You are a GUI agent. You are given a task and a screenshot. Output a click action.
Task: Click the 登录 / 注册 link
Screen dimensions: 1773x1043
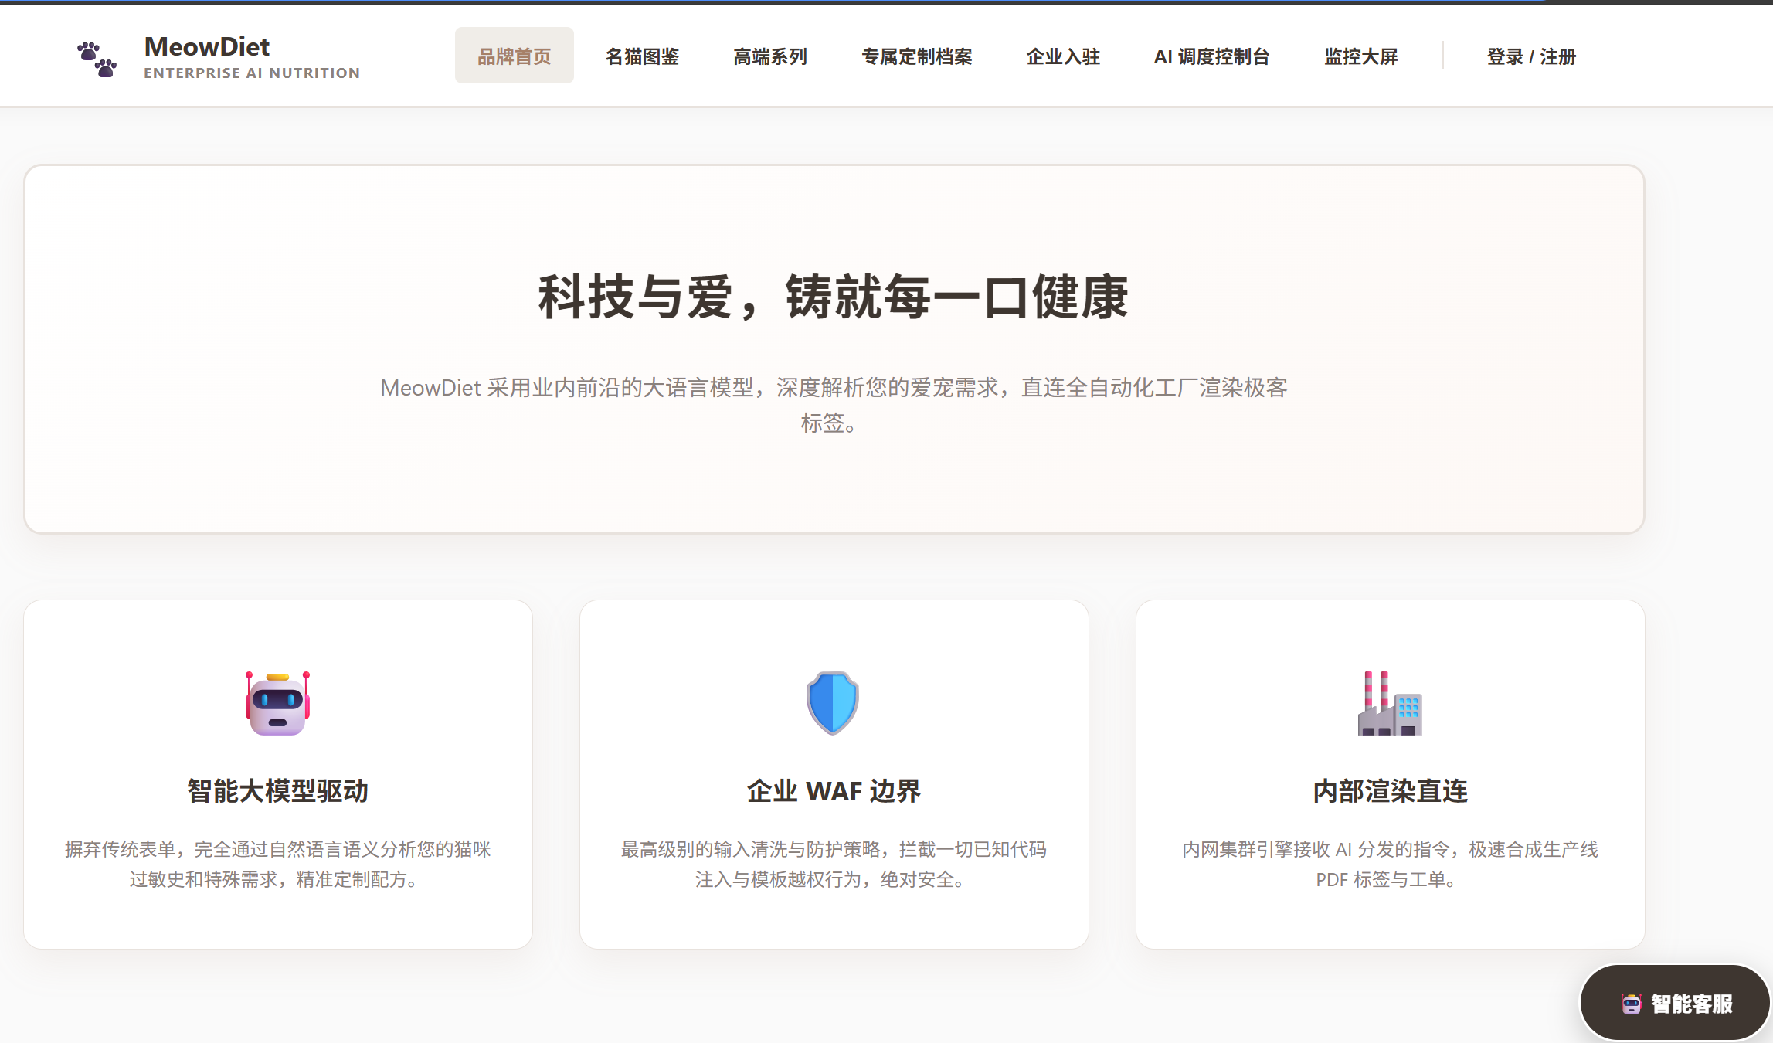(x=1530, y=56)
